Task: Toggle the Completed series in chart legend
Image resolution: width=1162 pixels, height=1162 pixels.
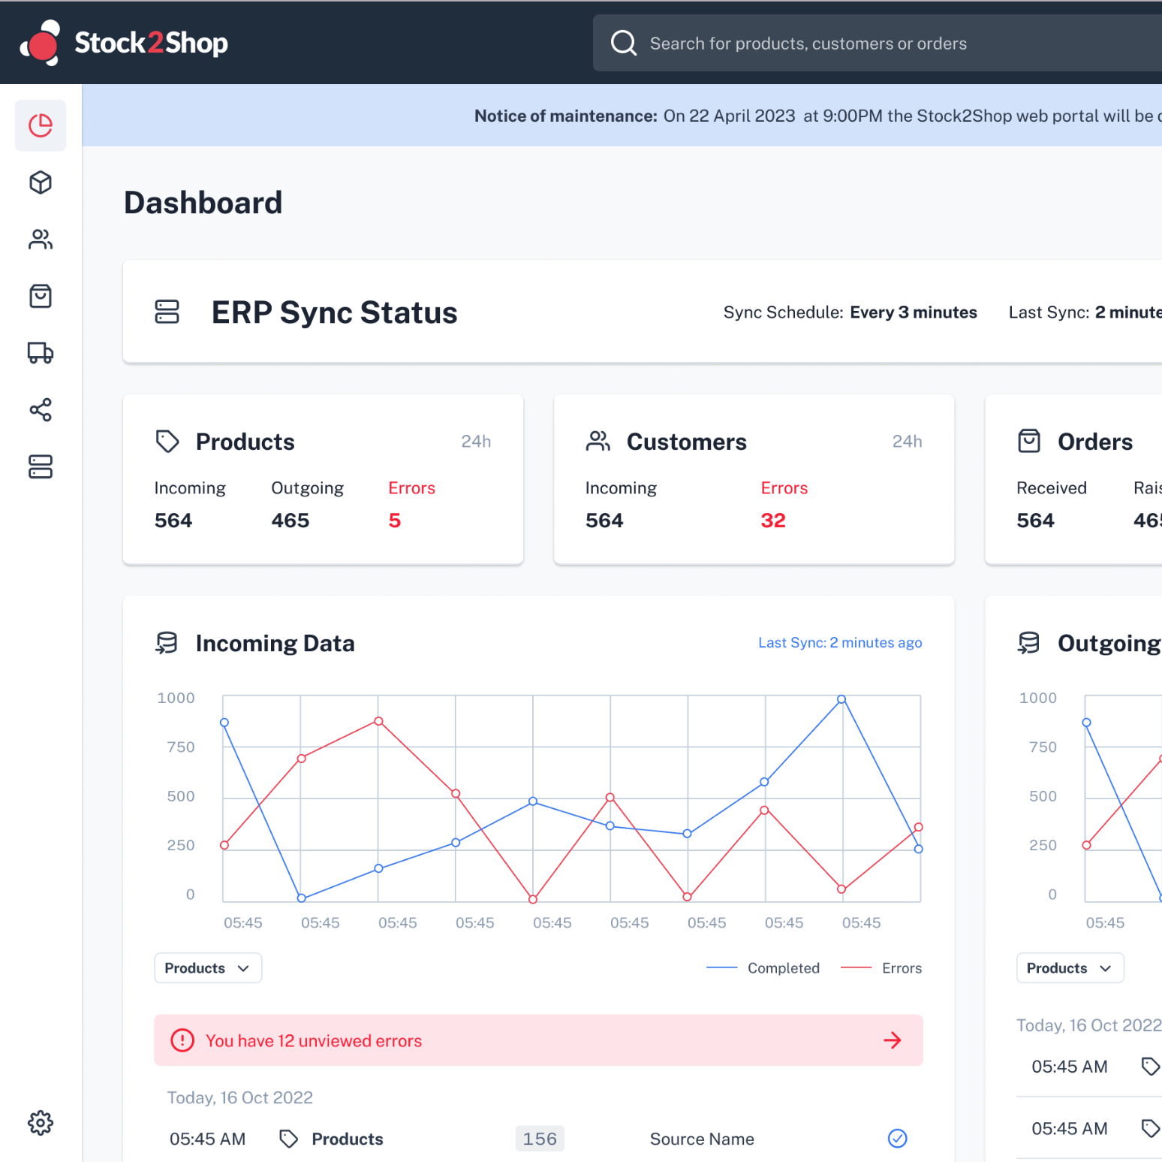Action: point(763,968)
